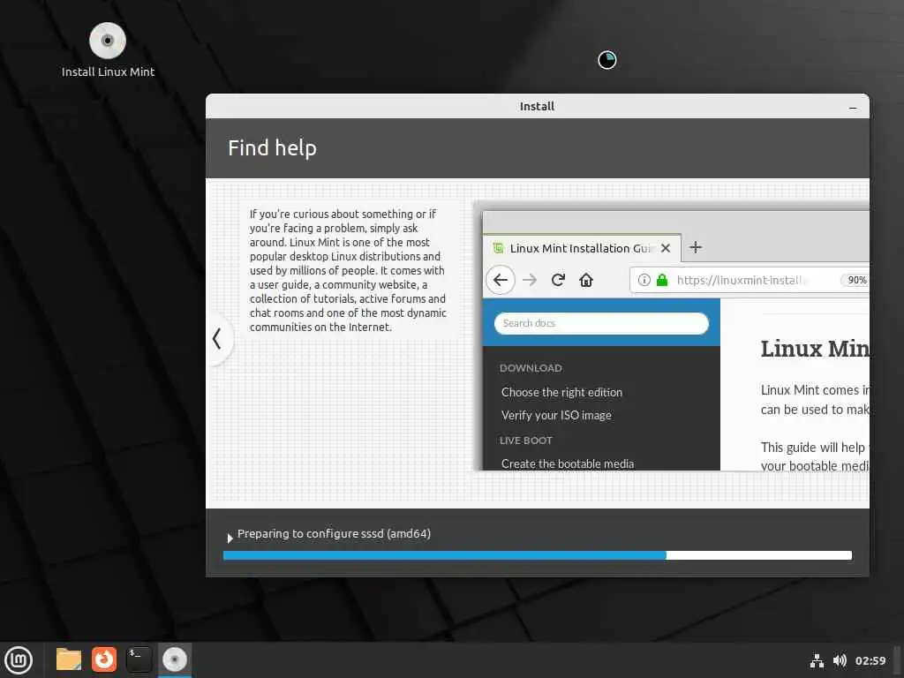This screenshot has height=678, width=904.
Task: Open the Files folder launcher in panel
Action: tap(69, 659)
